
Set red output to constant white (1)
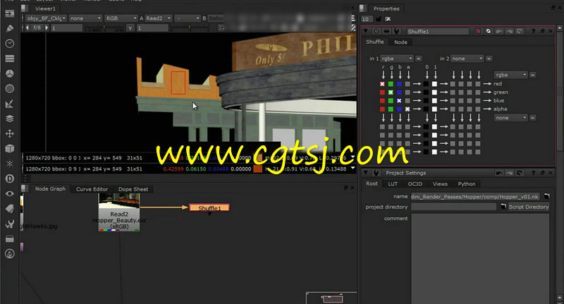click(x=434, y=84)
